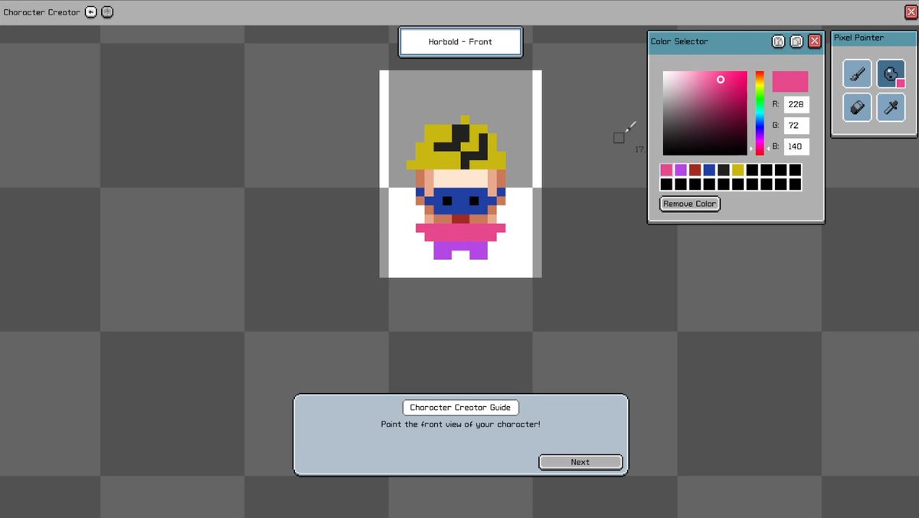
Task: Pick the purple palette swatch
Action: coord(681,170)
